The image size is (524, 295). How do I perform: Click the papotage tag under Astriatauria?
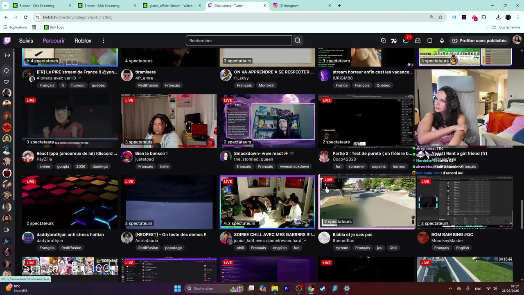pyautogui.click(x=173, y=247)
